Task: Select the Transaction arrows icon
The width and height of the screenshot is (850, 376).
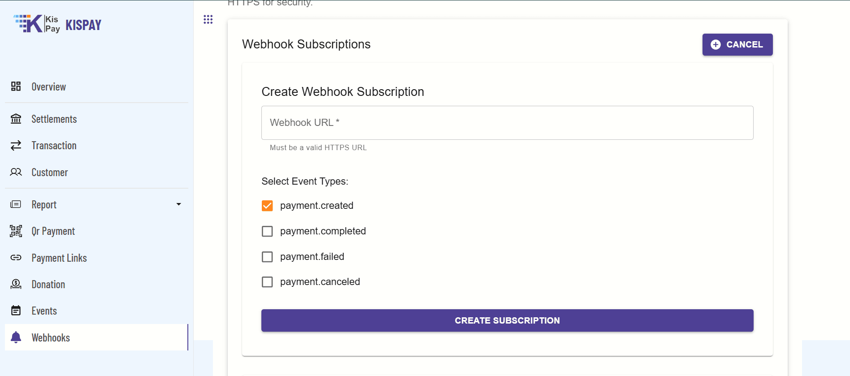Action: pyautogui.click(x=16, y=145)
